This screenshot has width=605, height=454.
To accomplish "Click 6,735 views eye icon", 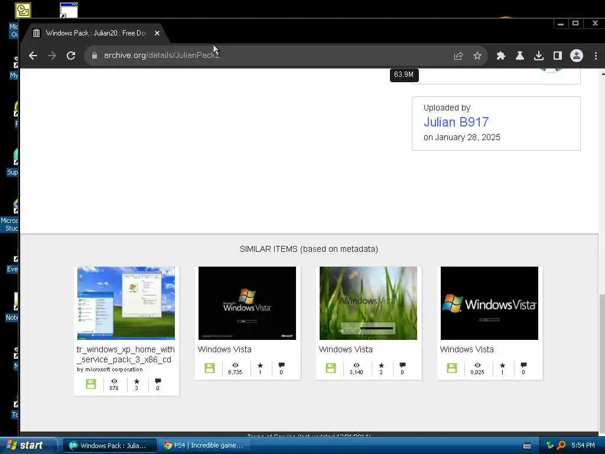I will click(235, 365).
